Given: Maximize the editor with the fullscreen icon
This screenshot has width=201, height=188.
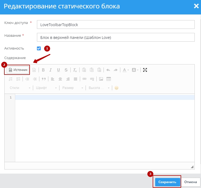Looking at the screenshot, I should coord(145,70).
